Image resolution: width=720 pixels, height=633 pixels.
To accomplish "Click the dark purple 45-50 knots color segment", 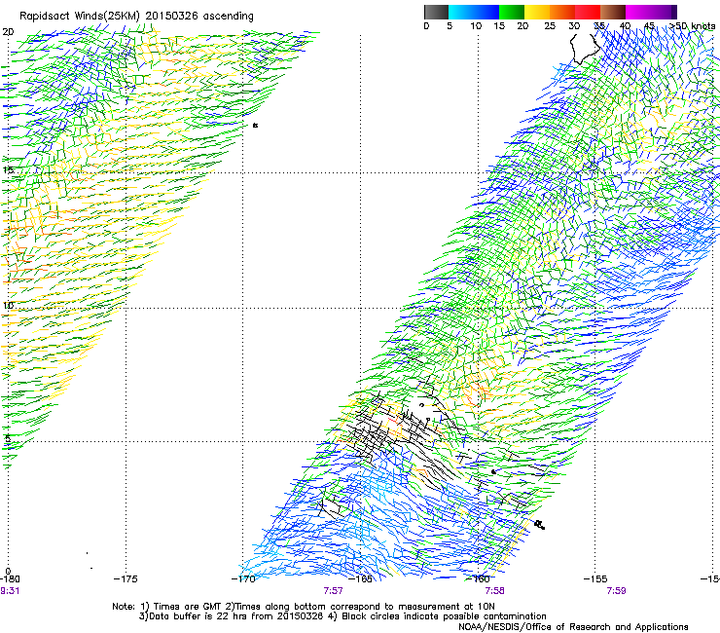I will point(664,12).
